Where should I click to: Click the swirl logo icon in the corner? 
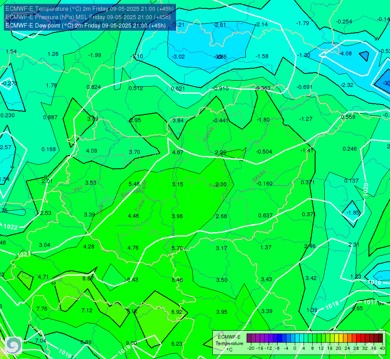[14, 345]
